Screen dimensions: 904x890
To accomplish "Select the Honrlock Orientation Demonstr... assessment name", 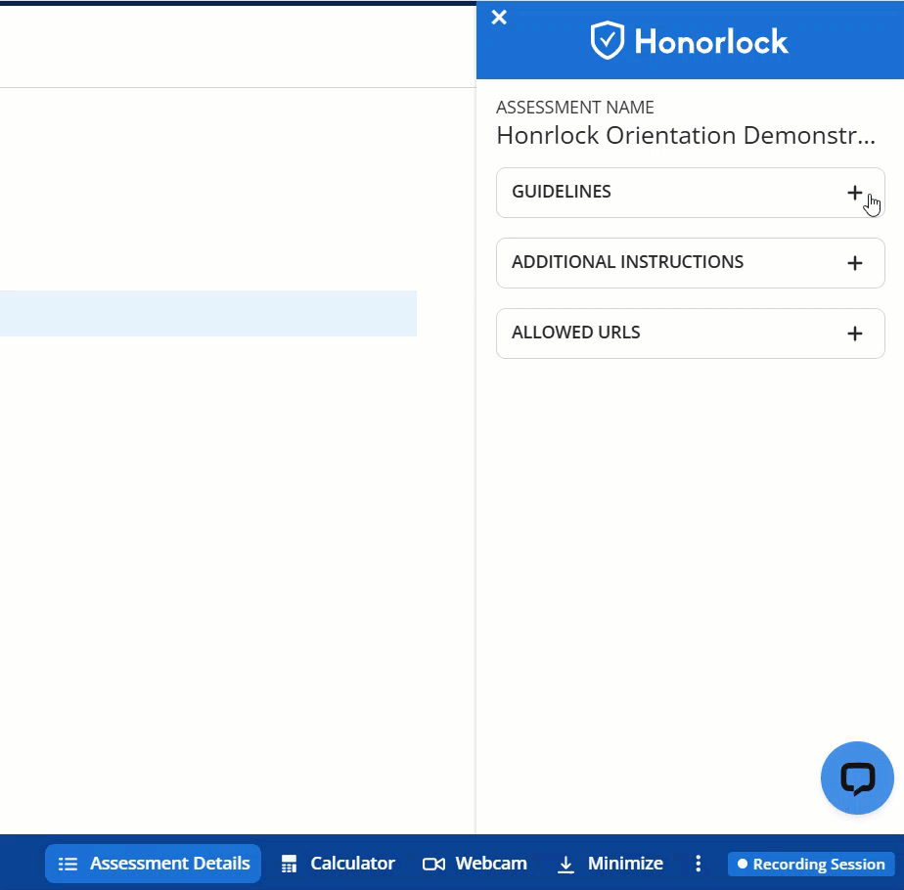I will pyautogui.click(x=686, y=136).
